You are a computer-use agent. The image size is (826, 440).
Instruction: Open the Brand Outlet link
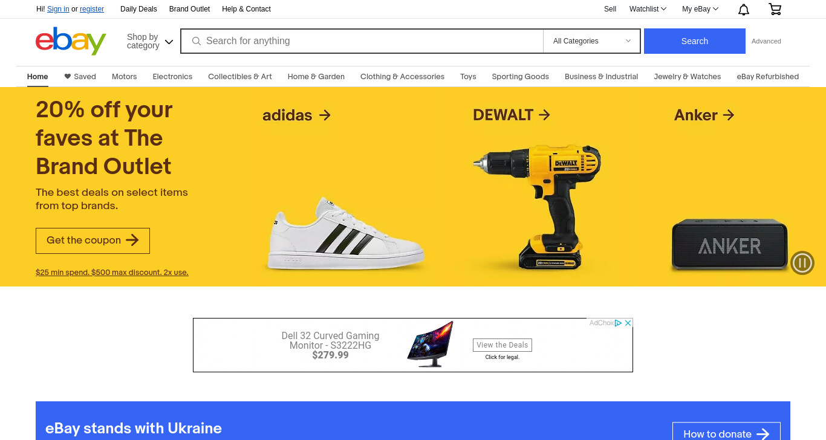(189, 9)
